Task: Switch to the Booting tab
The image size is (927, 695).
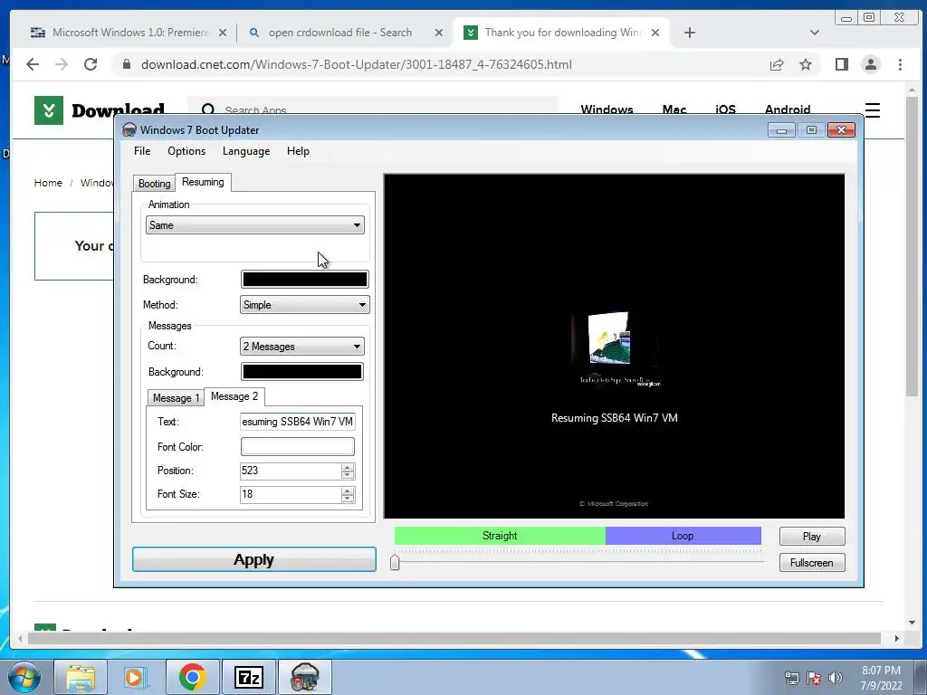Action: pyautogui.click(x=154, y=183)
